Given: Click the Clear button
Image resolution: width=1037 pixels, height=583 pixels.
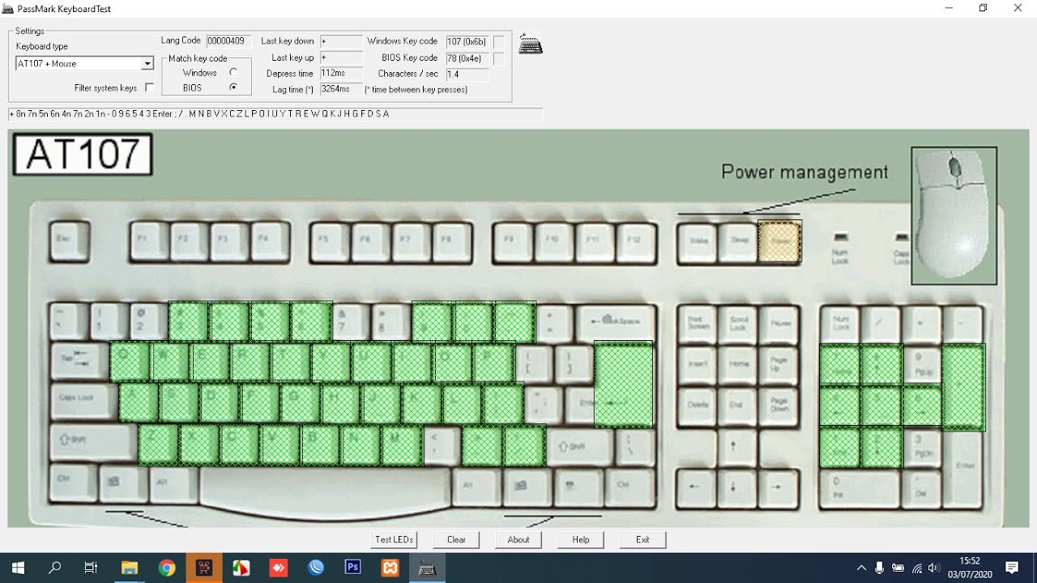Looking at the screenshot, I should [456, 539].
